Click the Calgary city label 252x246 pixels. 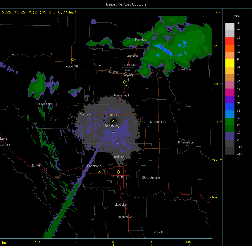point(117,176)
